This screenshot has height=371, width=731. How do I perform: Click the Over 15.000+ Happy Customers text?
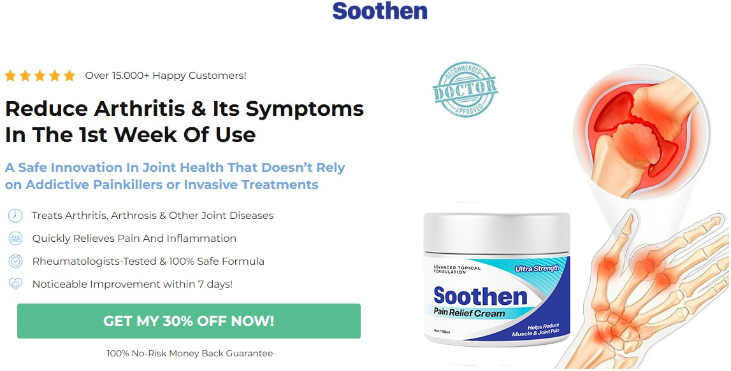pos(166,76)
